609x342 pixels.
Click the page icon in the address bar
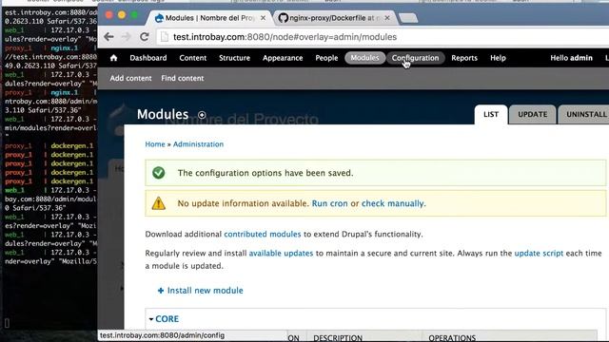pyautogui.click(x=165, y=37)
